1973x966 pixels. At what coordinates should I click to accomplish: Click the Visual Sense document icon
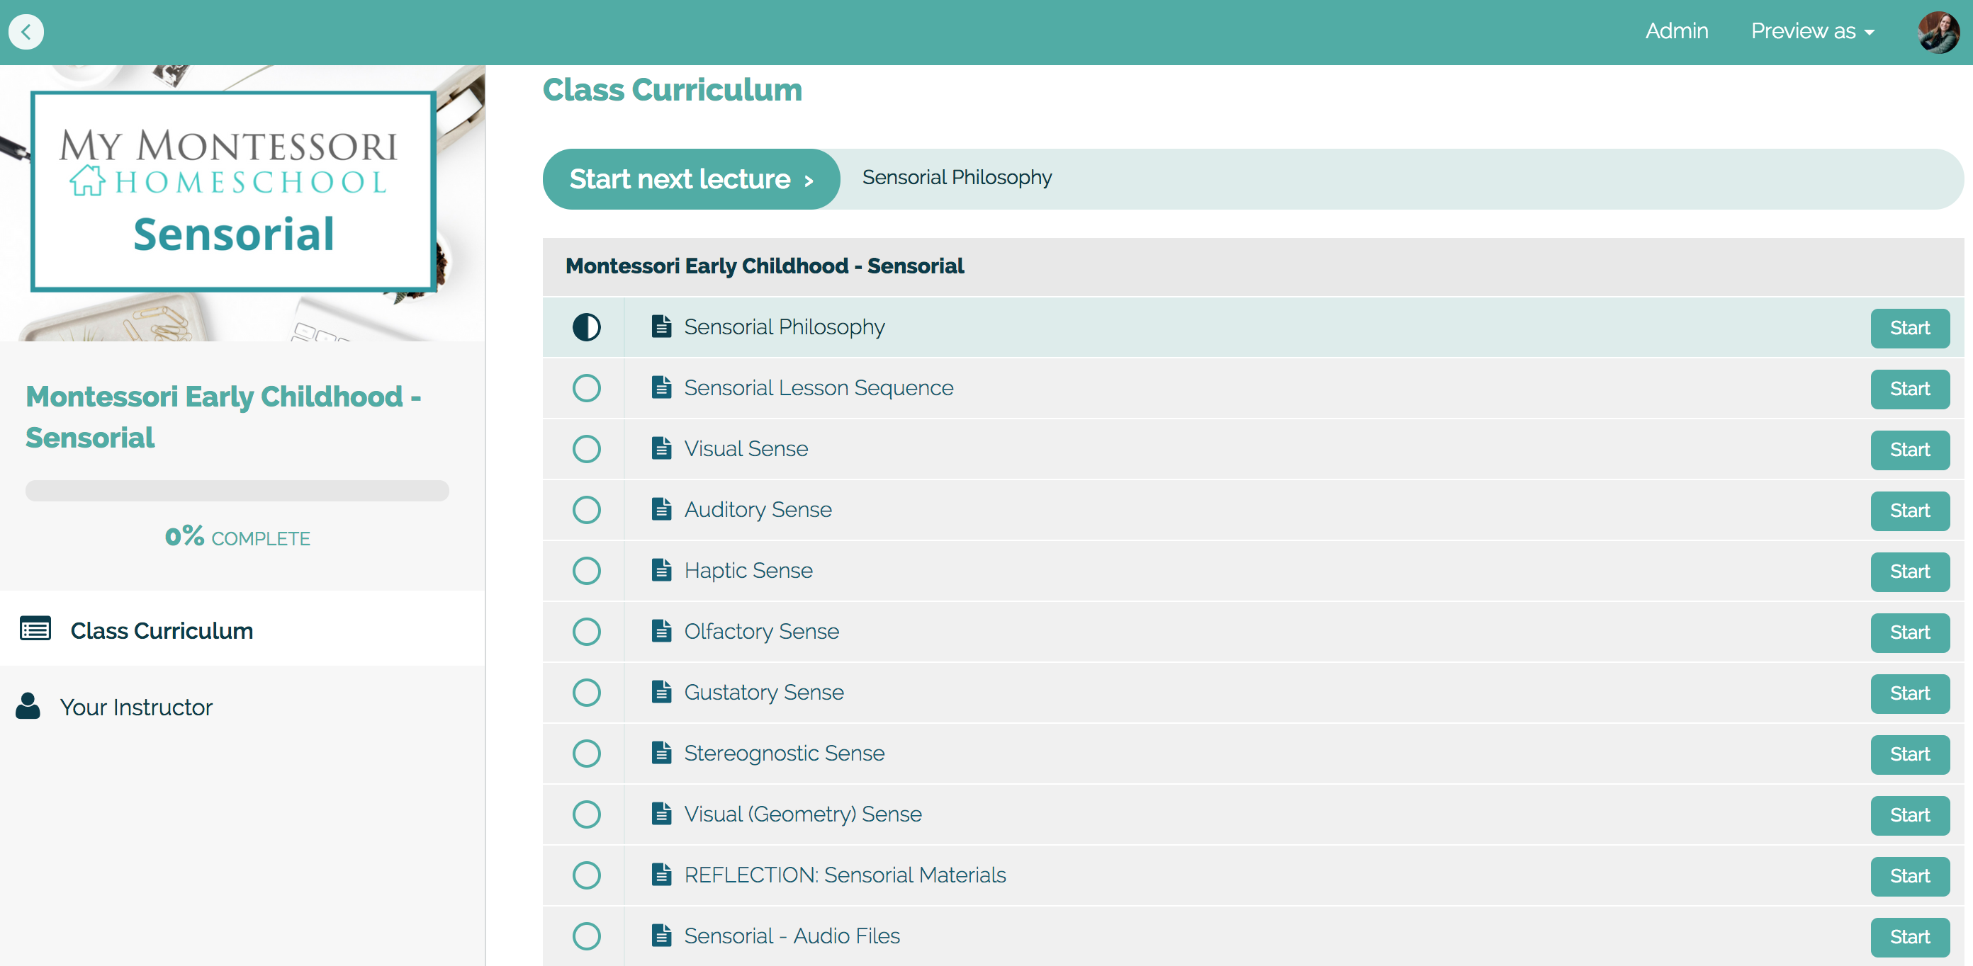tap(662, 448)
